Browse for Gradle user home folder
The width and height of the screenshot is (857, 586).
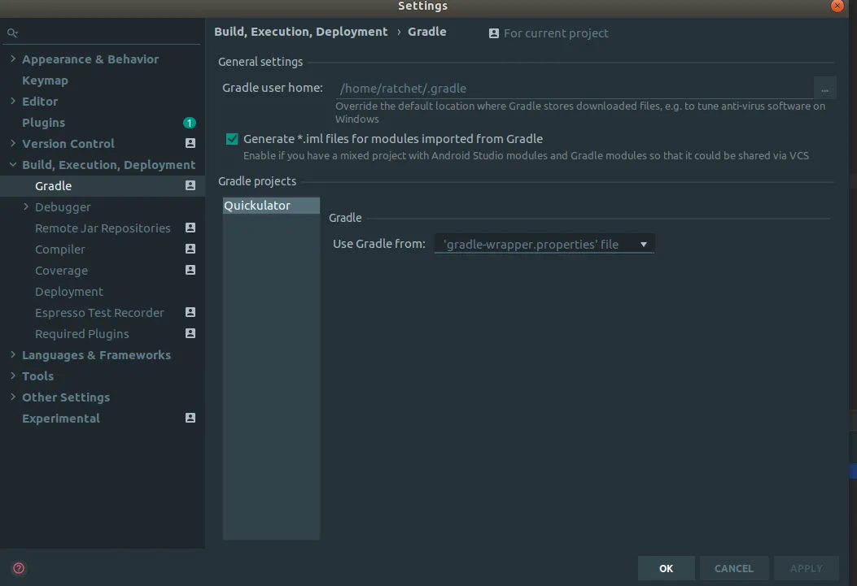[x=824, y=89]
